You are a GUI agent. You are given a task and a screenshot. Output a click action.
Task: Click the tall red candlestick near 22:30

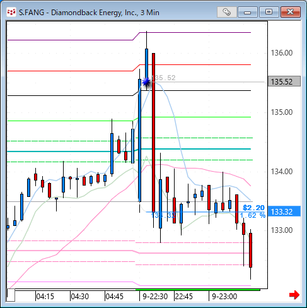(154, 133)
